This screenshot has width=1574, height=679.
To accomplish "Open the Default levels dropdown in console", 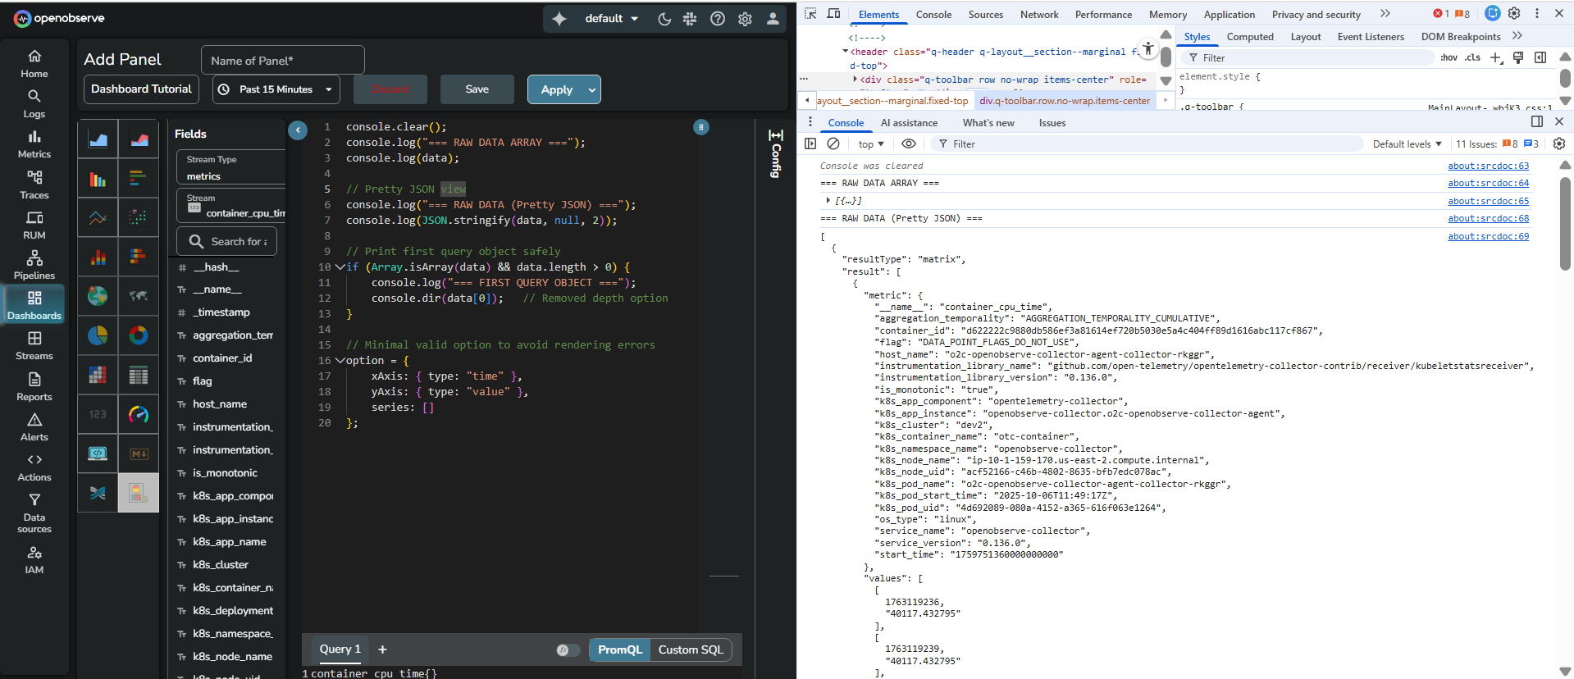I will (x=1407, y=144).
